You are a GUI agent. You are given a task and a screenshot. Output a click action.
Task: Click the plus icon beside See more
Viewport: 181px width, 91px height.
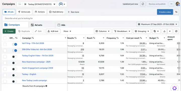pos(69,12)
